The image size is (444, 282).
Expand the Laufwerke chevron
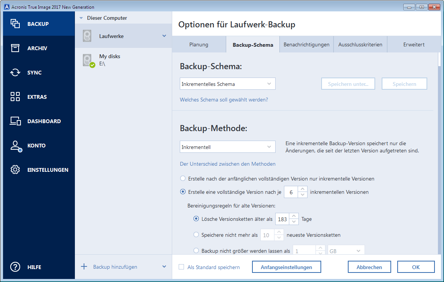[x=164, y=36]
